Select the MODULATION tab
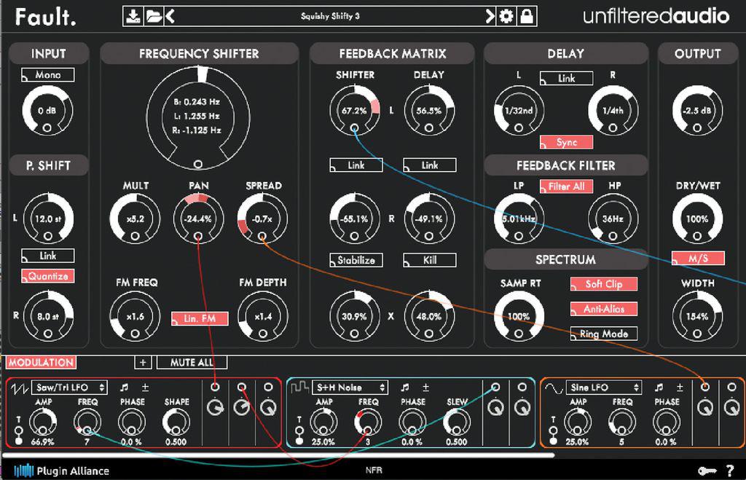The image size is (746, 480). [x=41, y=363]
